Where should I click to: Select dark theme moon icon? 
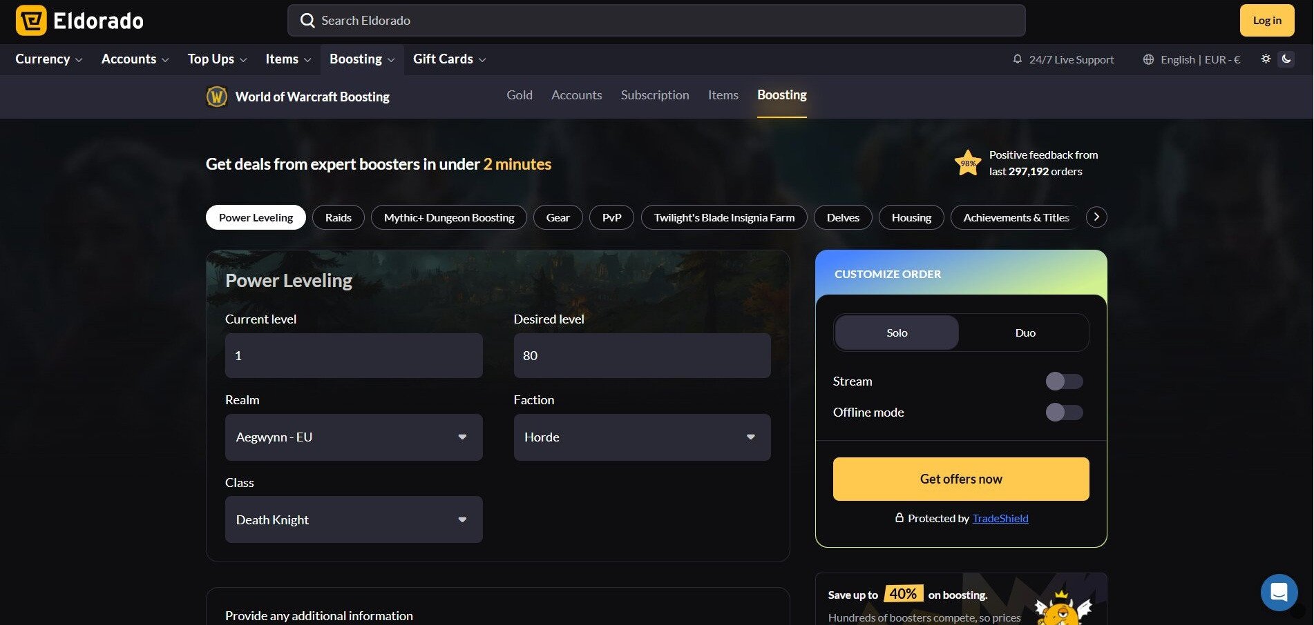[1286, 59]
